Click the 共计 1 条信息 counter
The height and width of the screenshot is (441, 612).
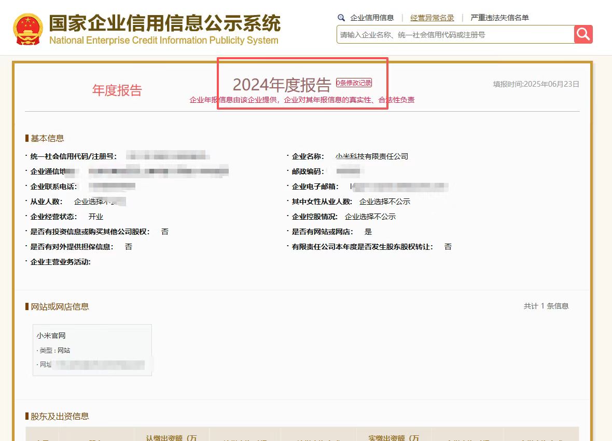pyautogui.click(x=546, y=306)
